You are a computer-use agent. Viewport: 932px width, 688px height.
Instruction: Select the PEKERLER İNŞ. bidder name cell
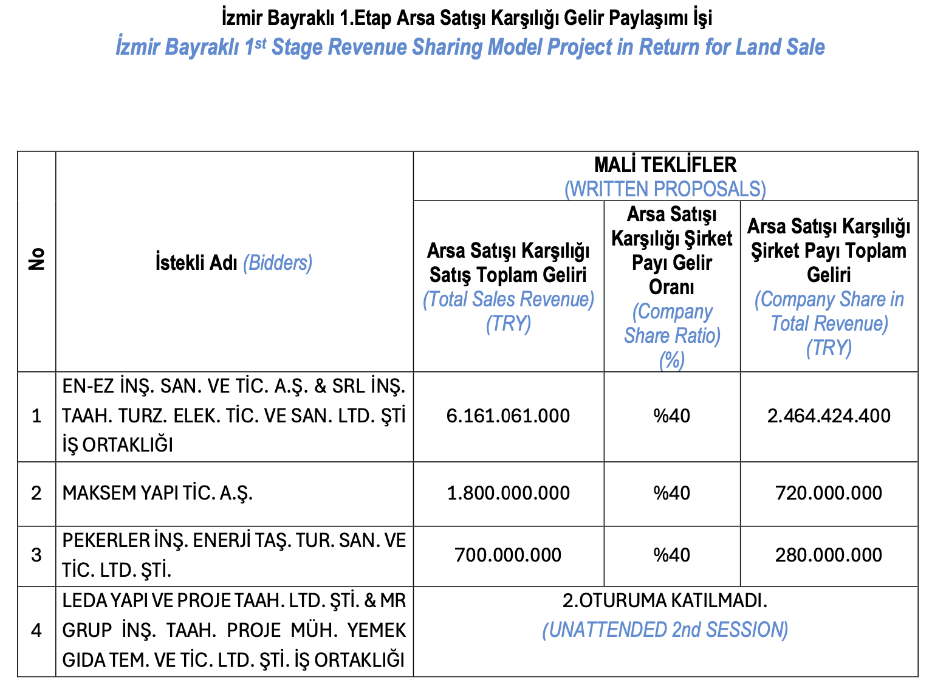coord(234,555)
